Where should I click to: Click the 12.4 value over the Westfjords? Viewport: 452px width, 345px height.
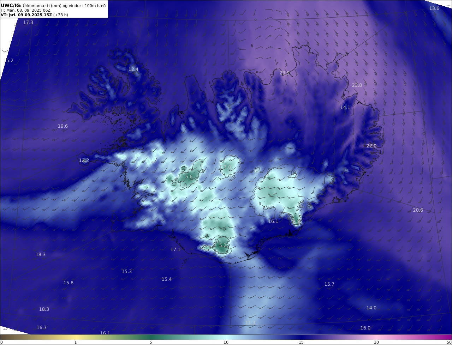point(133,69)
